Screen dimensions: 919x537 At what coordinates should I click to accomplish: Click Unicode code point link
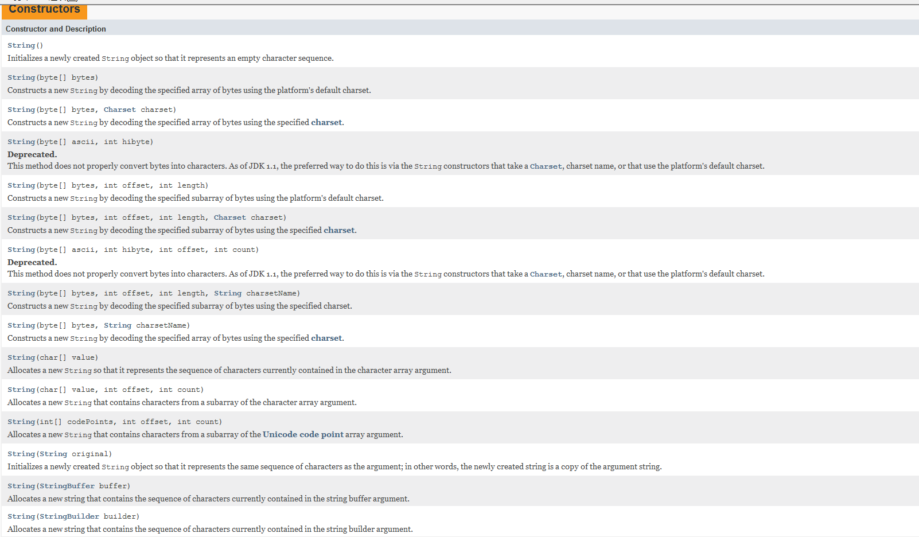(303, 434)
